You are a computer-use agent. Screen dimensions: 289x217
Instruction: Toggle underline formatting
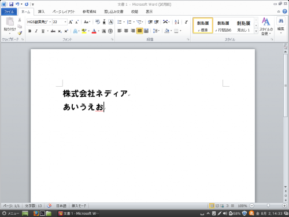[43, 31]
